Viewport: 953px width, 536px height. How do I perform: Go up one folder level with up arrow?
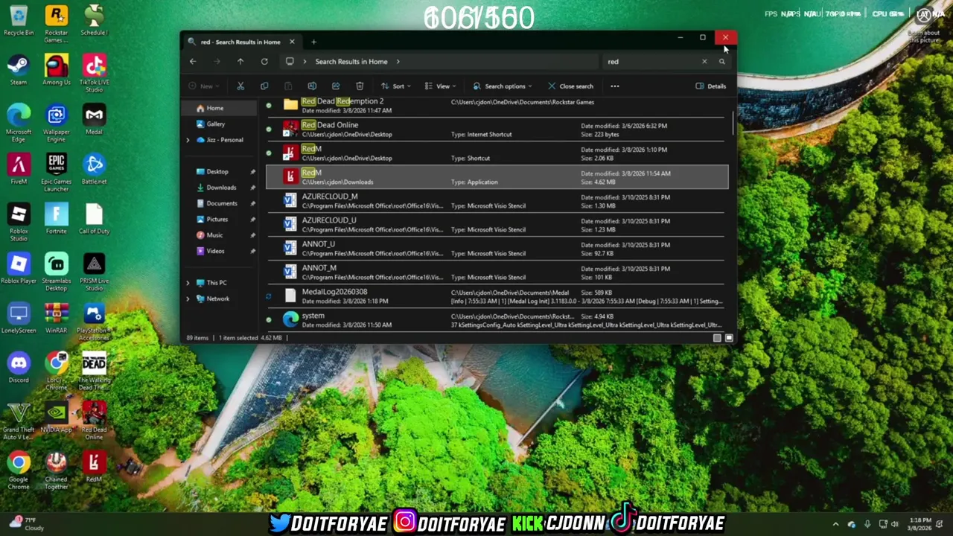click(240, 62)
